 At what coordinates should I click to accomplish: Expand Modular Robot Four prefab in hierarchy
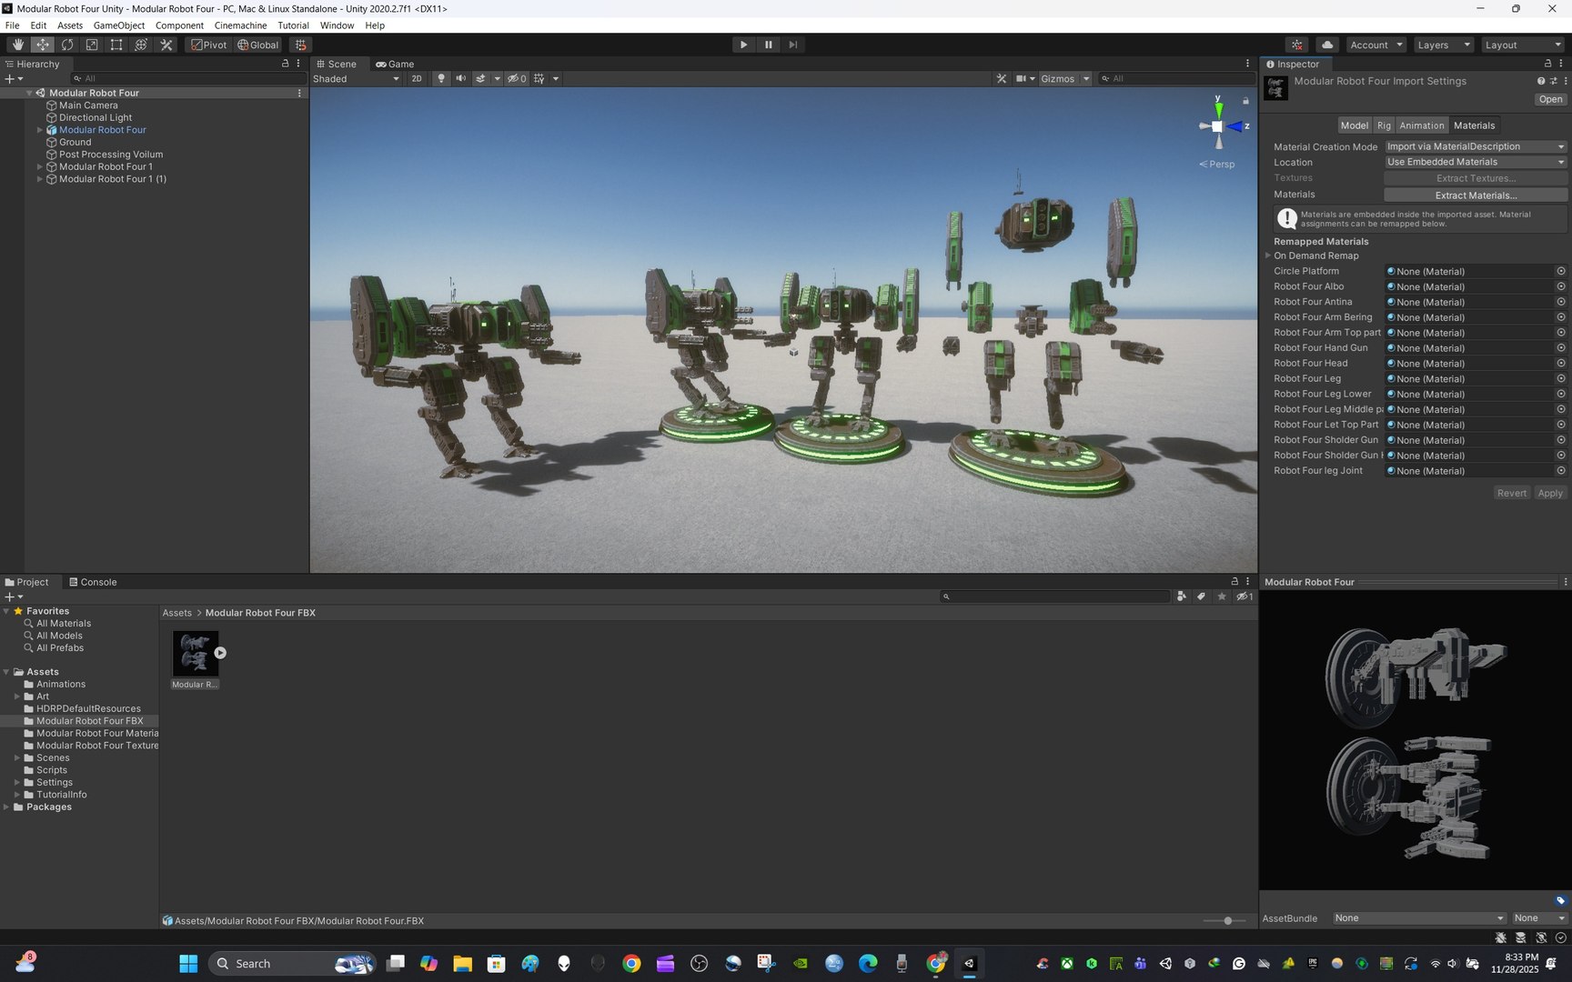[x=40, y=130]
